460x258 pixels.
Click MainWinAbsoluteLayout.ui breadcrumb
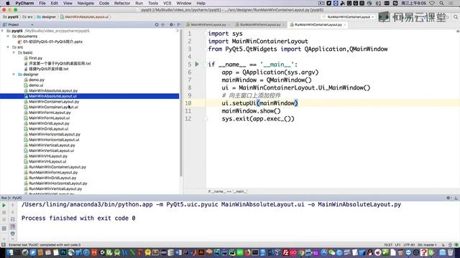(85, 17)
